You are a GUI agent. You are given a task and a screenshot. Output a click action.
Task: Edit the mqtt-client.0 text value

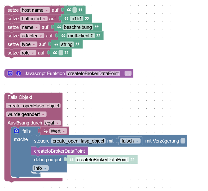click(x=81, y=35)
